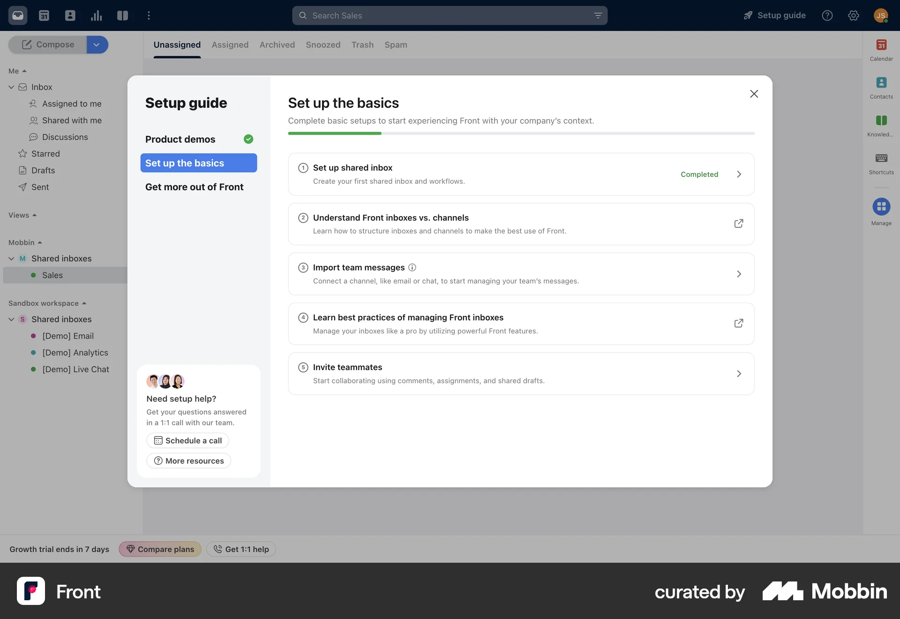Click the Compare plans button
Viewport: 900px width, 619px height.
[x=159, y=549]
